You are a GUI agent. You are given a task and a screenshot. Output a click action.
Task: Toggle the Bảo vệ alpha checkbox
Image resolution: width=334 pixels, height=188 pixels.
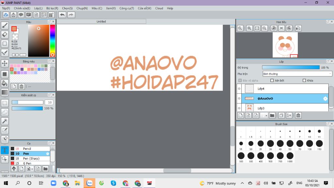(240, 80)
